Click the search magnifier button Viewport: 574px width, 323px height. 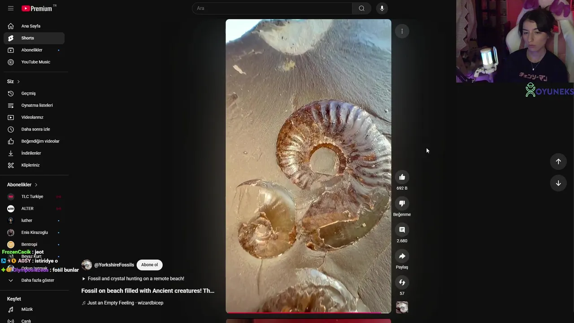click(361, 8)
